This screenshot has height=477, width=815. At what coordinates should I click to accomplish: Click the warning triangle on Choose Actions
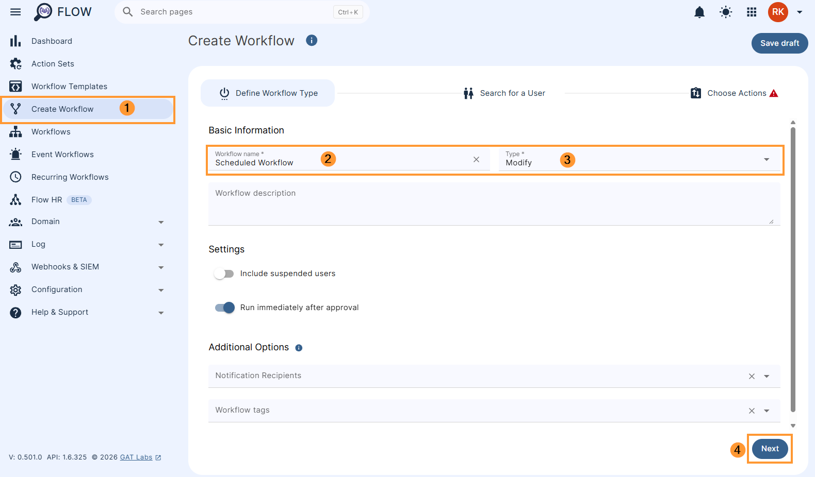point(774,93)
